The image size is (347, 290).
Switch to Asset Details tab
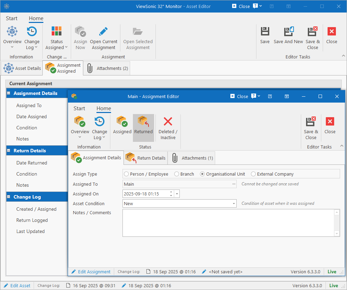(x=22, y=68)
